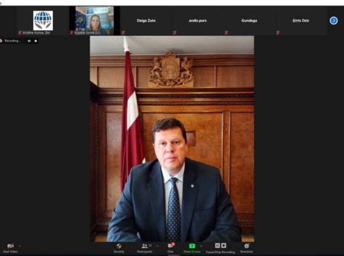344x256 pixels.
Task: Select Ģirts Osis participant tile
Action: pyautogui.click(x=301, y=21)
